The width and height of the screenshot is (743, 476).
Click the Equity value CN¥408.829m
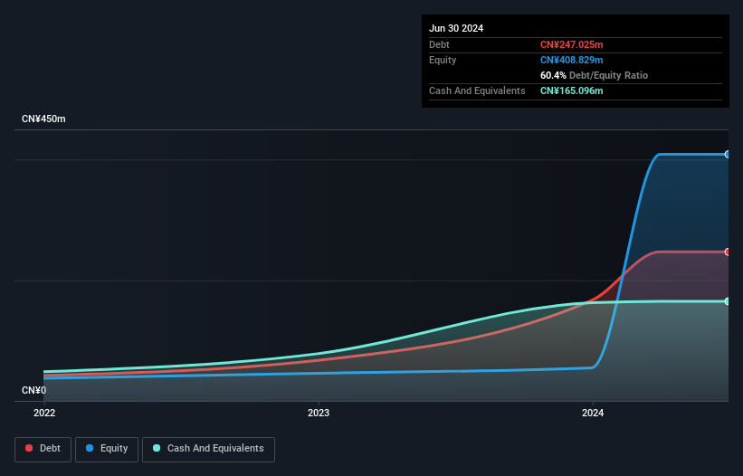[x=571, y=60]
